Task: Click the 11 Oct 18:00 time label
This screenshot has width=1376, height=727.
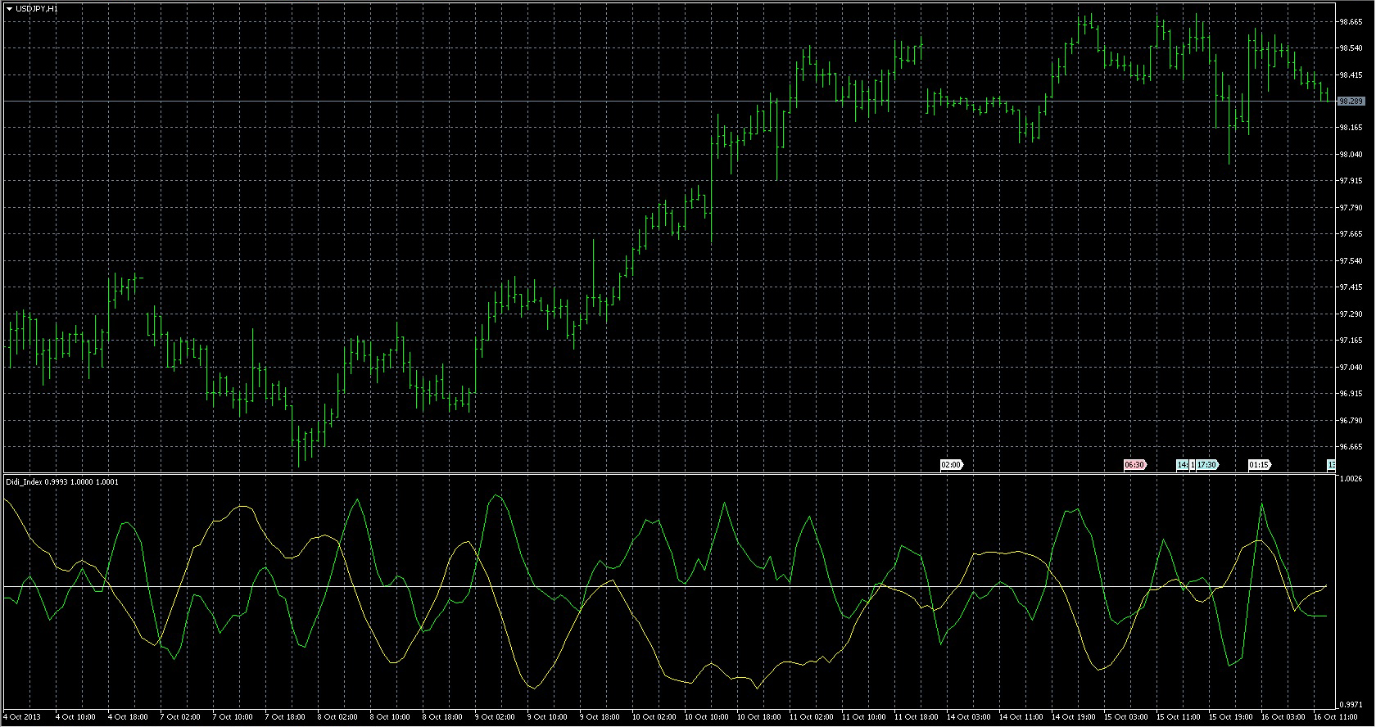Action: click(917, 717)
